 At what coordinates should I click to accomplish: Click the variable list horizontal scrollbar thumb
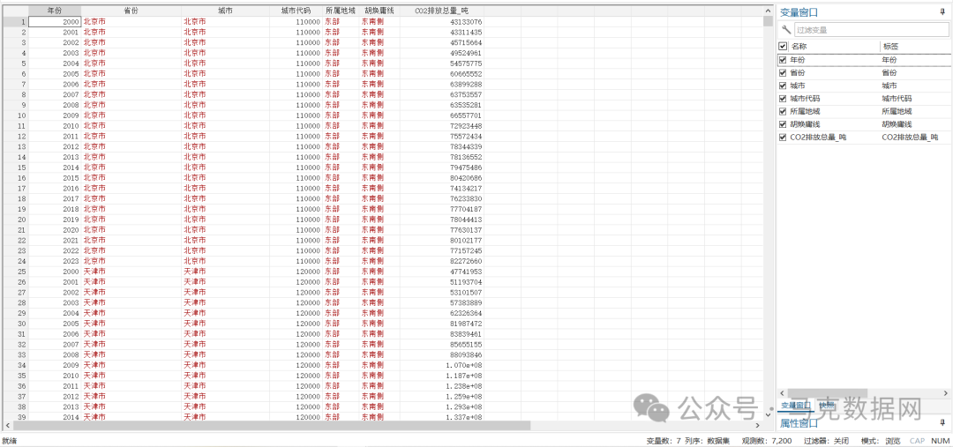tap(827, 393)
